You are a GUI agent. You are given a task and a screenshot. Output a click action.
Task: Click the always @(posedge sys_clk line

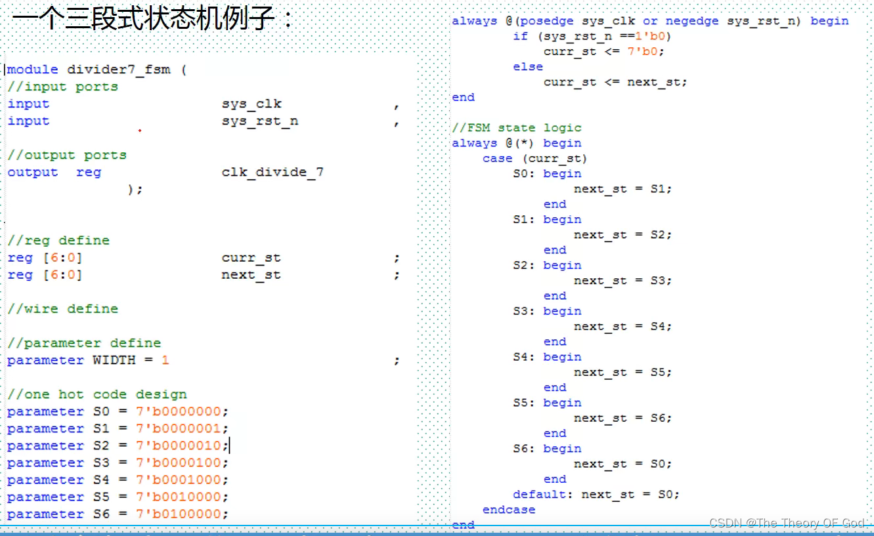pyautogui.click(x=650, y=21)
